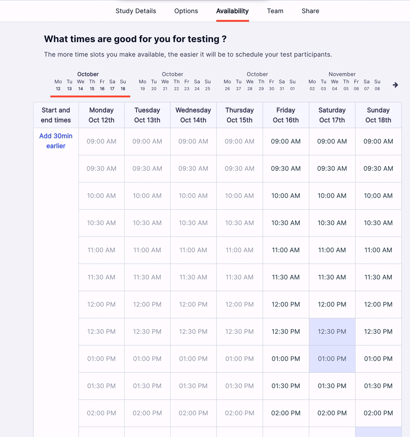Screen dimensions: 410x437
Task: Toggle Saturday Oct 17th 12:30 PM slot
Action: pyautogui.click(x=332, y=331)
